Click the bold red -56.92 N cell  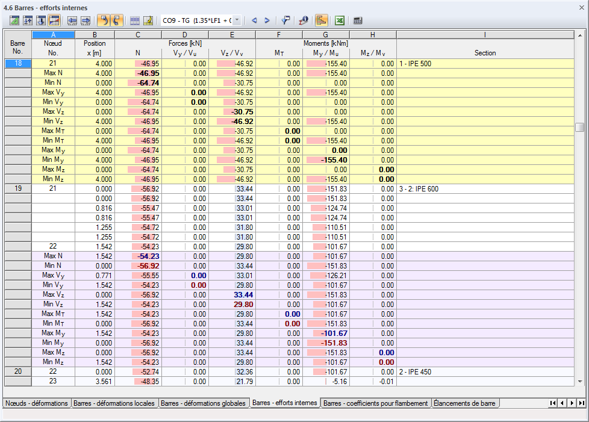(x=139, y=266)
